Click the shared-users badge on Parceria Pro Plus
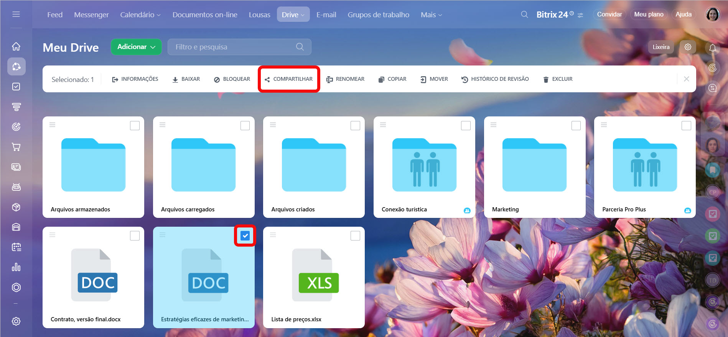The image size is (728, 337). coord(687,210)
